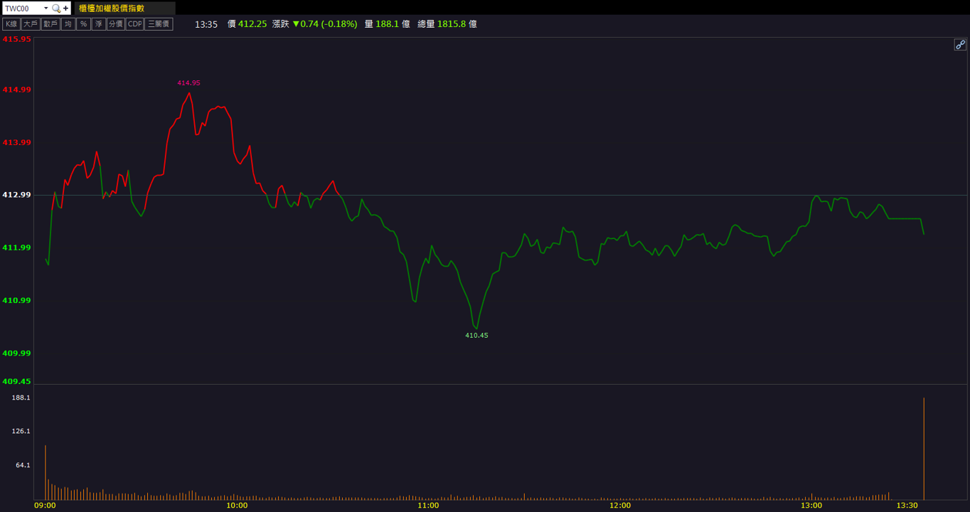
Task: Click the volume value 188.1 in header
Action: coord(388,24)
